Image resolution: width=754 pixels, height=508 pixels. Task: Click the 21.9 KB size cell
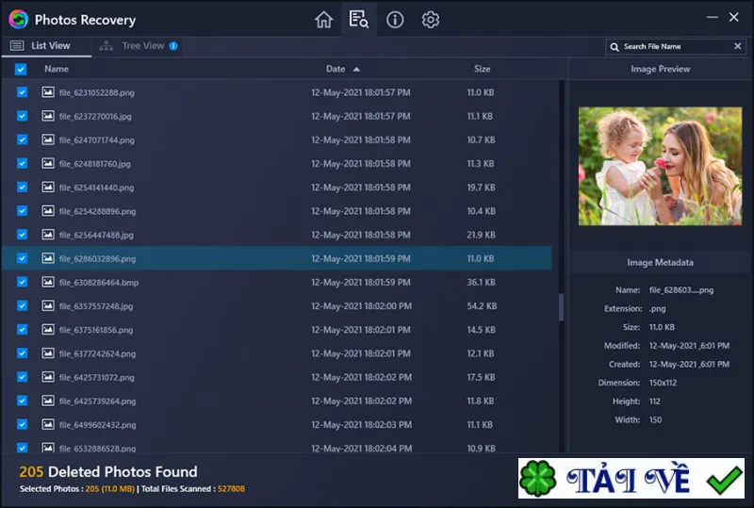[481, 235]
